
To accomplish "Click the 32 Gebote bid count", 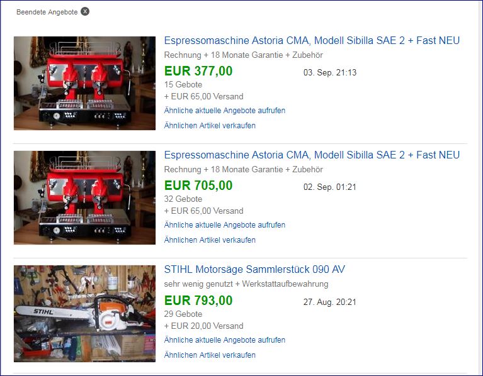I will (183, 199).
